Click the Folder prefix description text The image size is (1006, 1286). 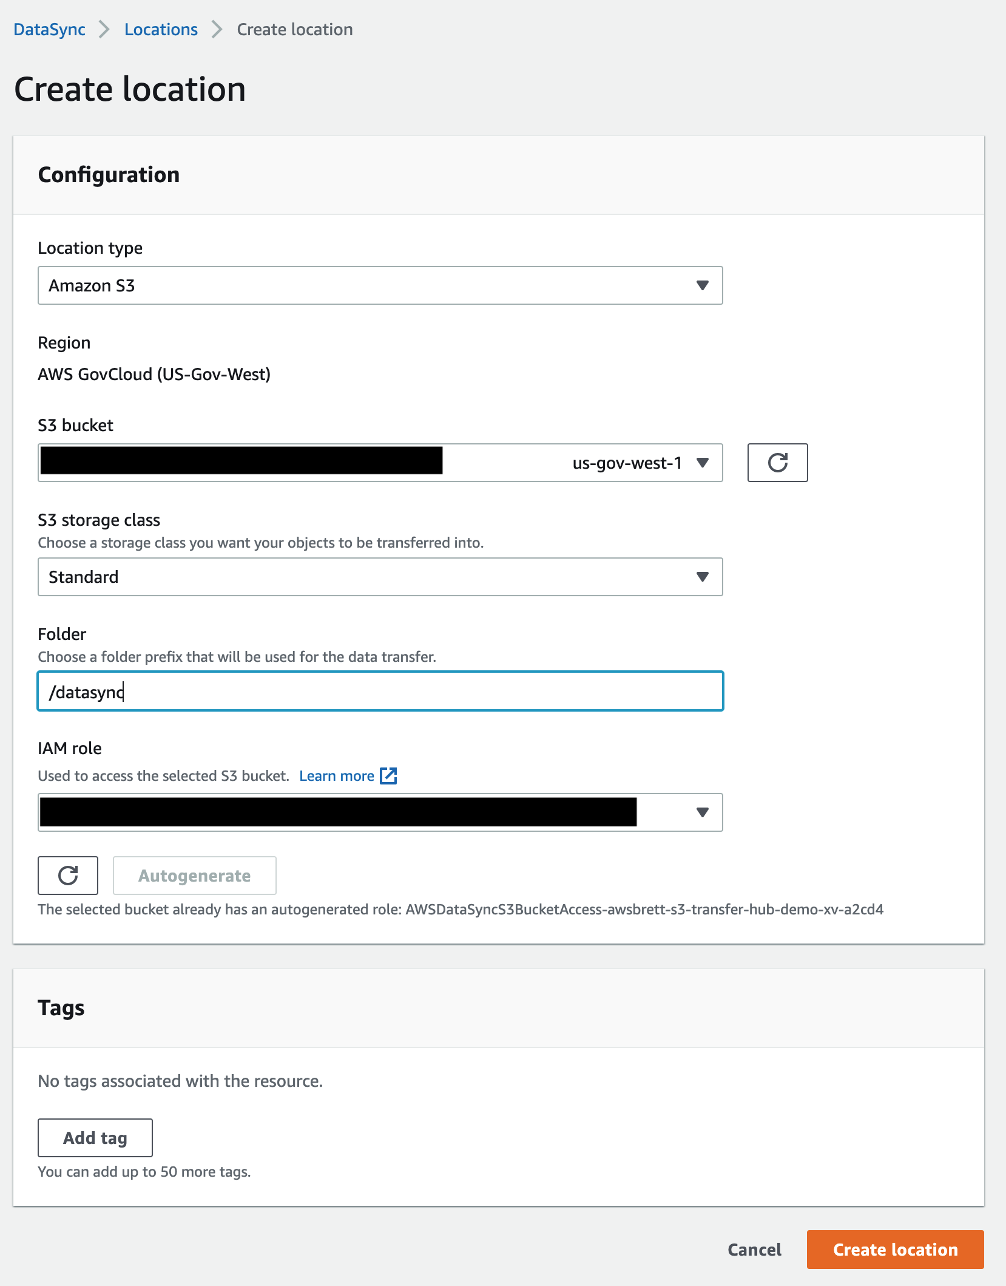point(237,657)
